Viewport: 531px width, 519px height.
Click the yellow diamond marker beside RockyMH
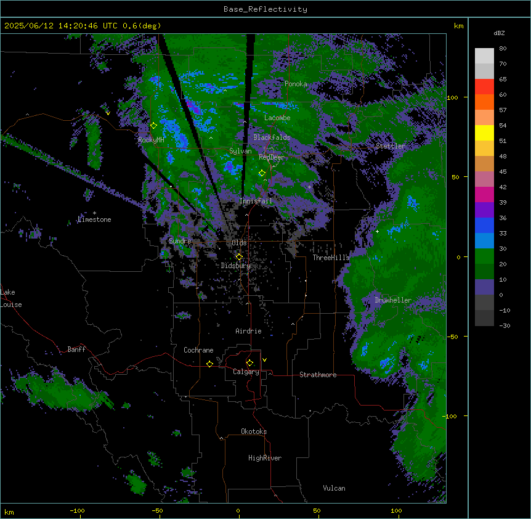coord(154,126)
